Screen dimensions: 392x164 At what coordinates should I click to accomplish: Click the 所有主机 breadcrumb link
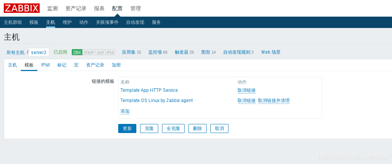(15, 52)
